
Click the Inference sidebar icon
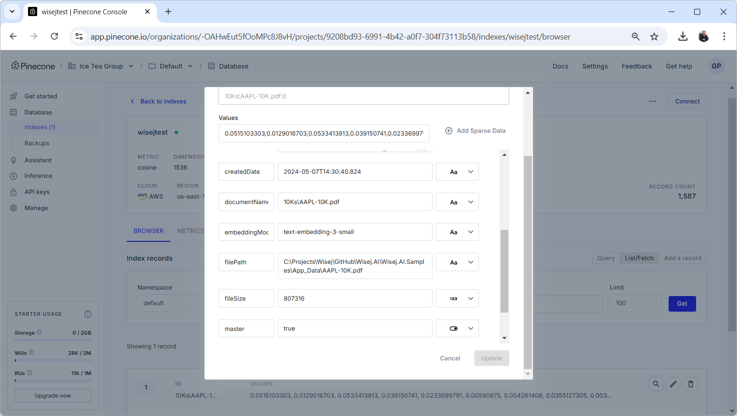[14, 176]
